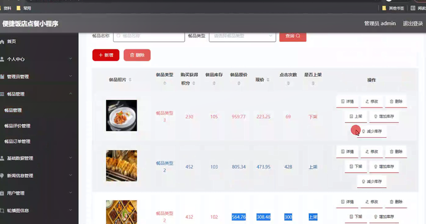The height and width of the screenshot is (224, 426).
Task: Click the red 删除 batch button
Action: pos(137,55)
